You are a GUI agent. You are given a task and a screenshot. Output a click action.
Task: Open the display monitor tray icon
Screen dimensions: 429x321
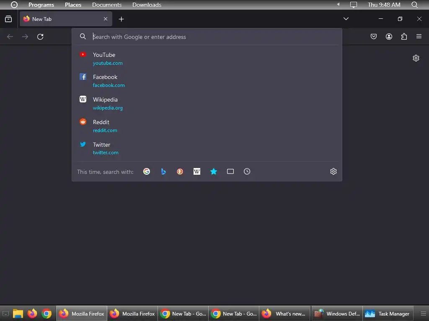tap(354, 5)
